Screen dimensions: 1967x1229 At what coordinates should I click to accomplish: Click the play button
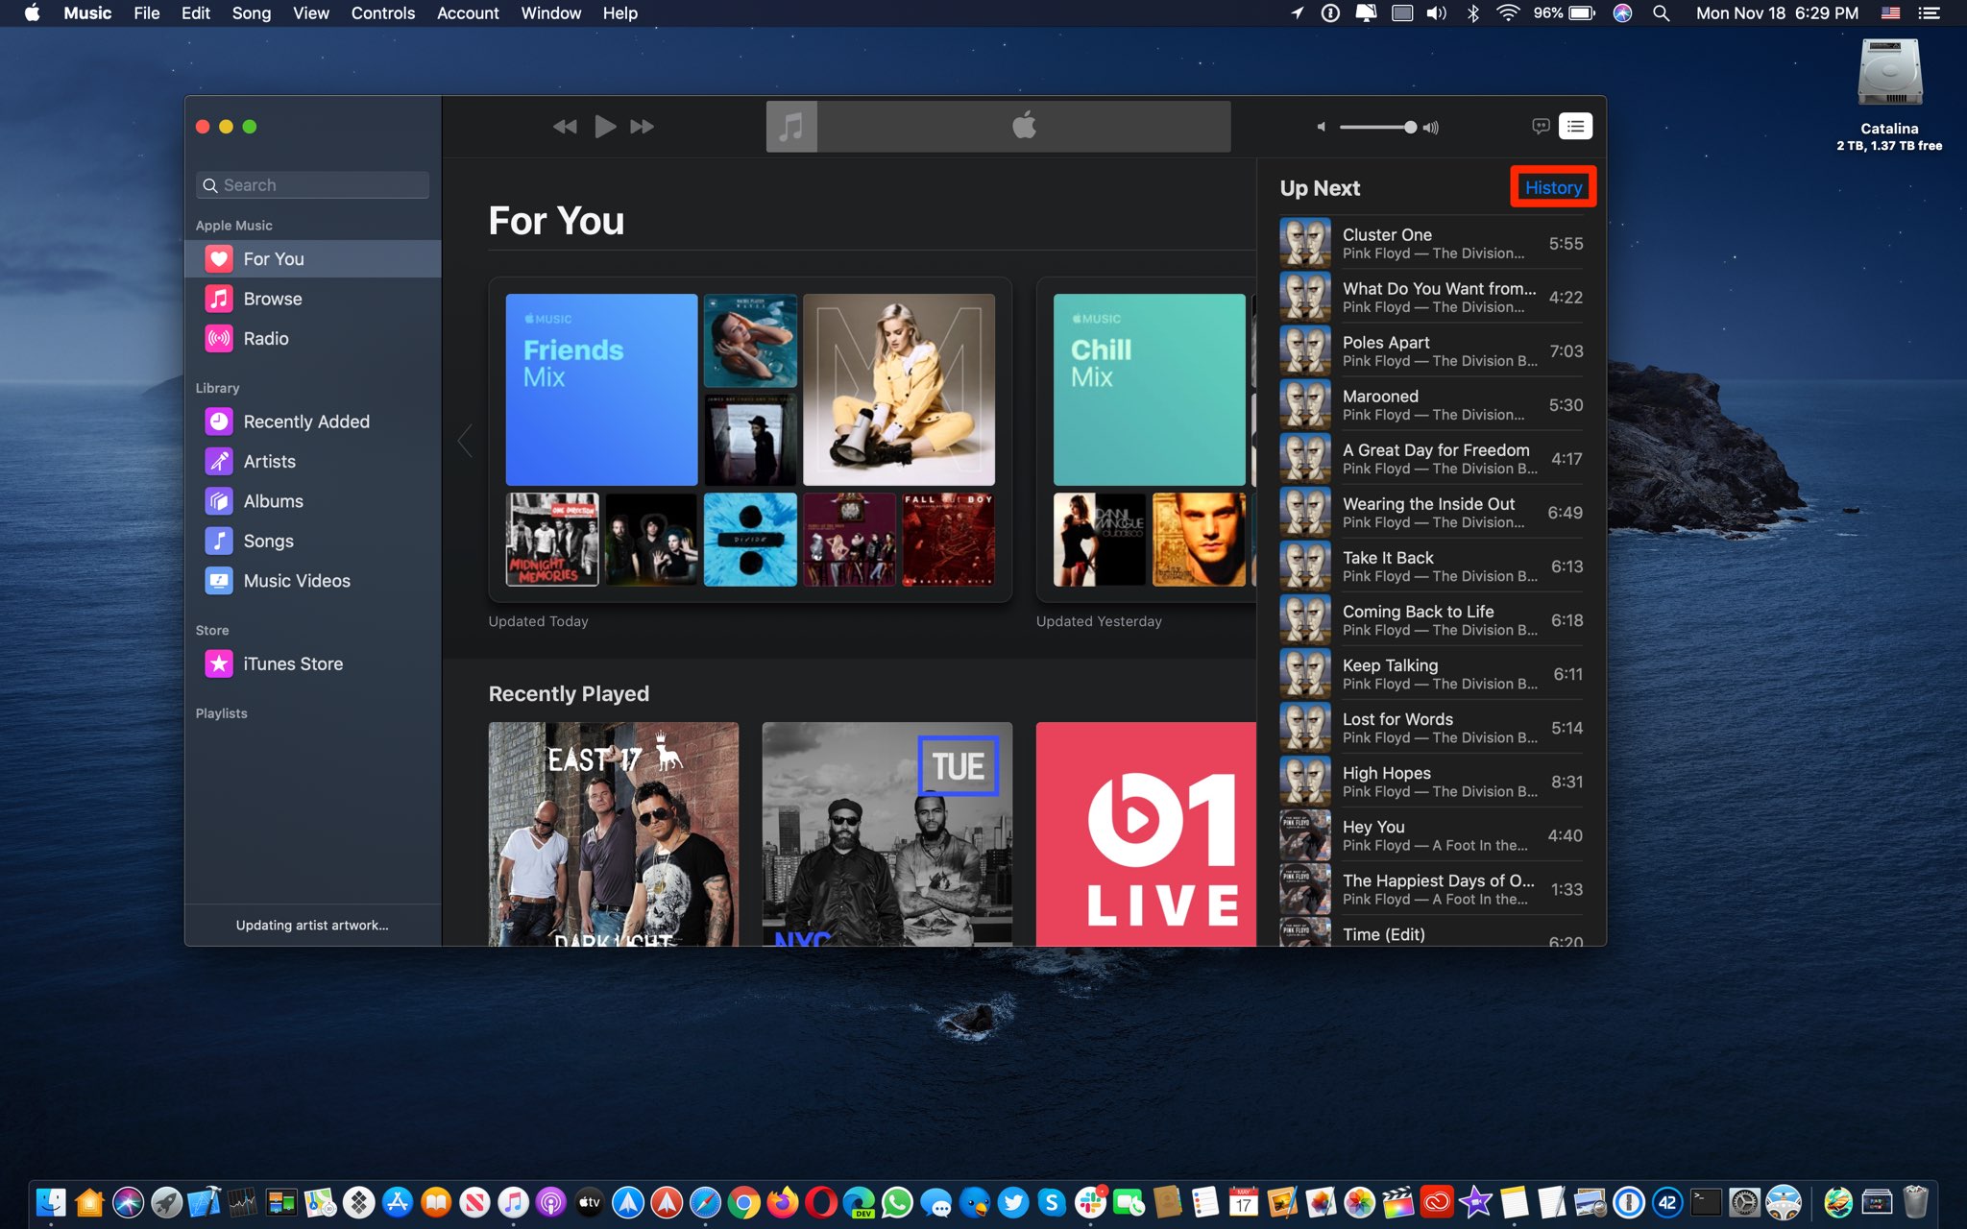click(605, 127)
